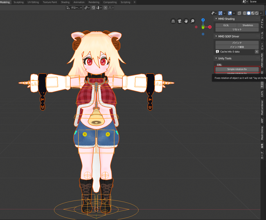Switch to the UV Editing workspace tab

tap(33, 2)
